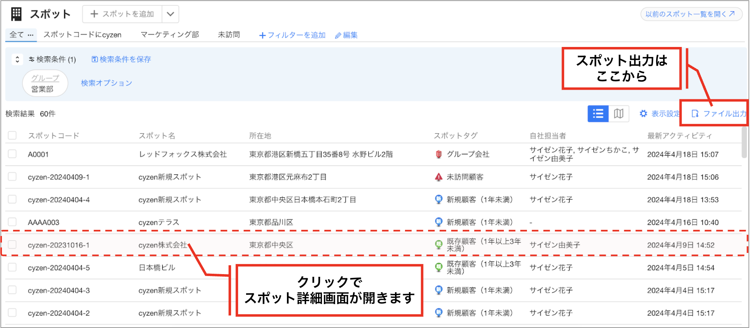Click 2024年4月18日 15:07 activity cell
Viewport: 750px width, 328px height.
[683, 154]
